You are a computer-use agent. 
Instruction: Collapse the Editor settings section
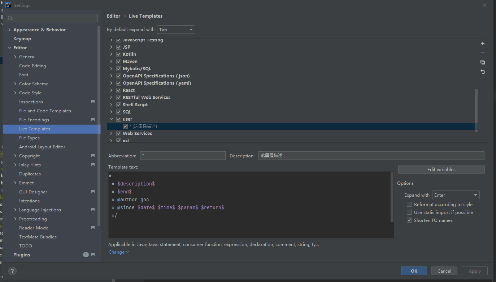tap(9, 48)
